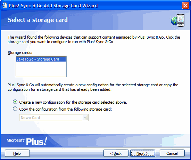
Task: Click empty area of Storage cards listbox
Action: pyautogui.click(x=41, y=69)
